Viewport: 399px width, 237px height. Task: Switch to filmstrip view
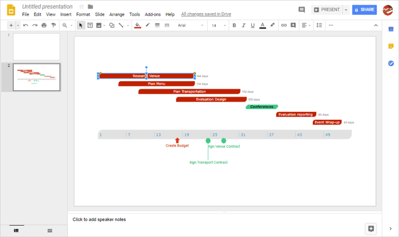[x=16, y=230]
